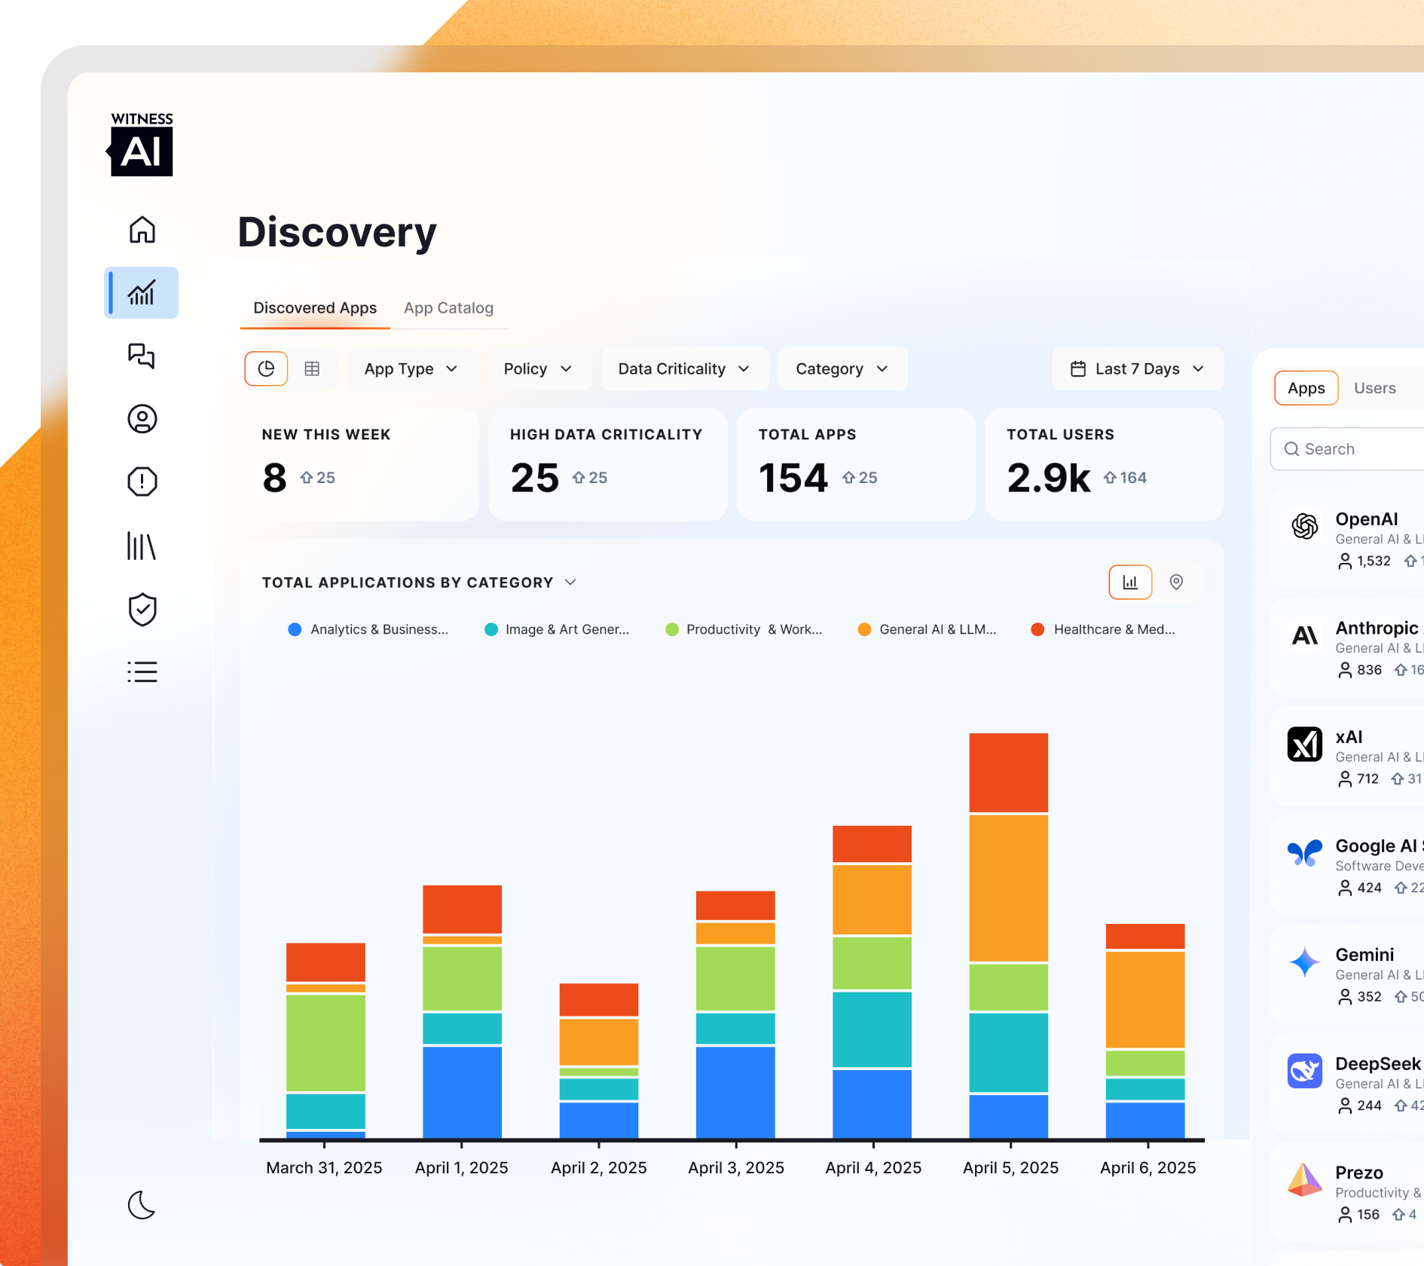Screen dimensions: 1424x1266
Task: Click the search magnifier icon
Action: coord(1291,449)
